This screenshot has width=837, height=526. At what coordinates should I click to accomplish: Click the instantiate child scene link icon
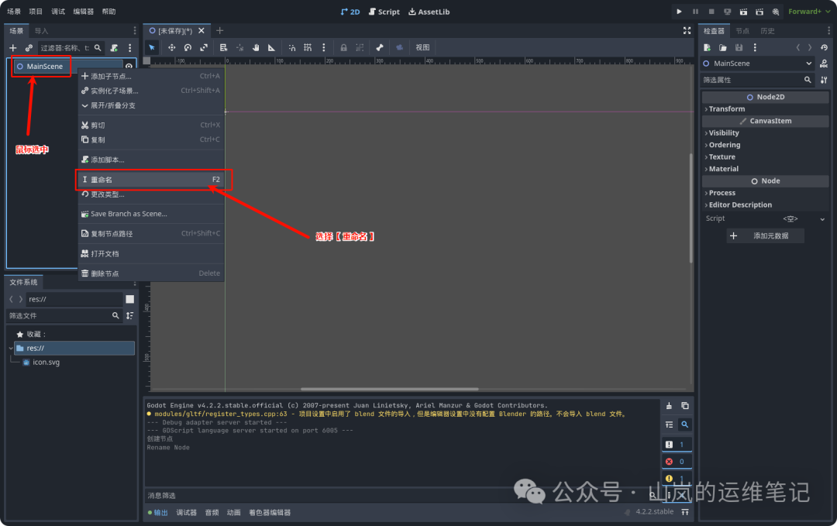29,48
